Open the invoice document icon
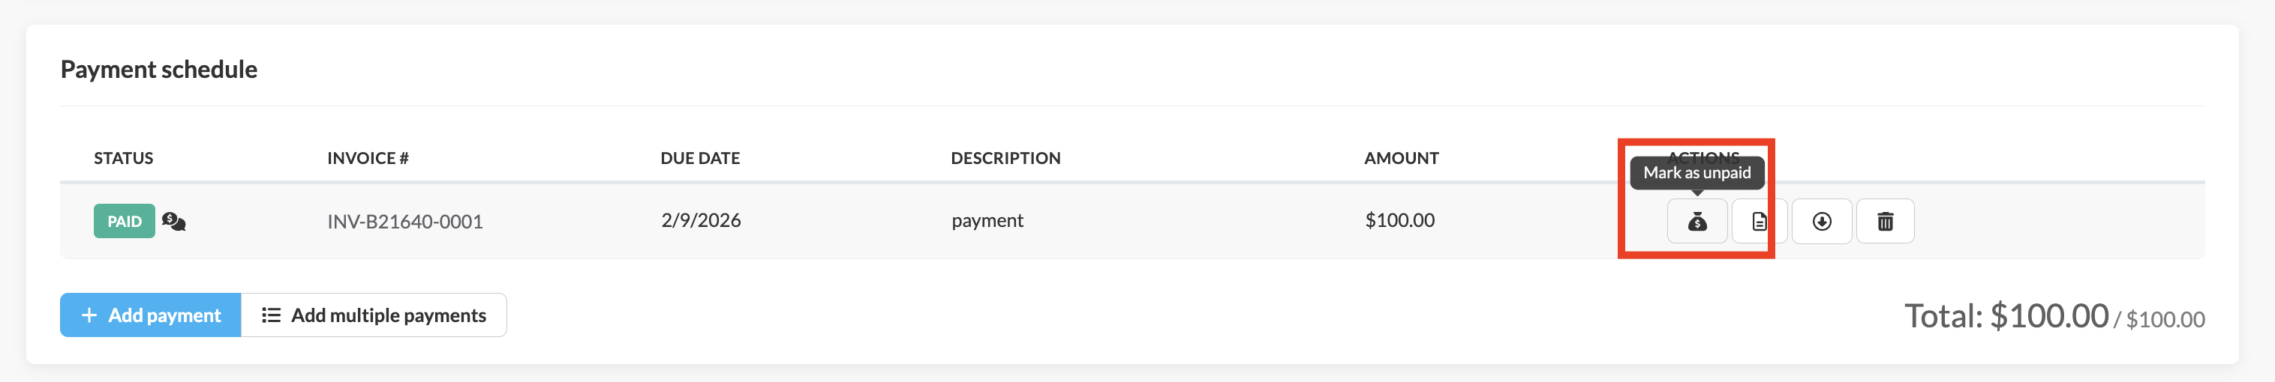Viewport: 2275px width, 382px height. click(x=1758, y=222)
